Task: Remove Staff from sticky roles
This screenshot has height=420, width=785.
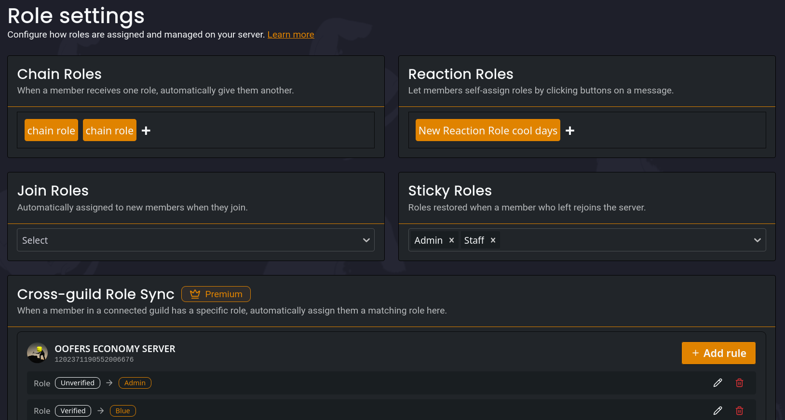Action: [493, 240]
